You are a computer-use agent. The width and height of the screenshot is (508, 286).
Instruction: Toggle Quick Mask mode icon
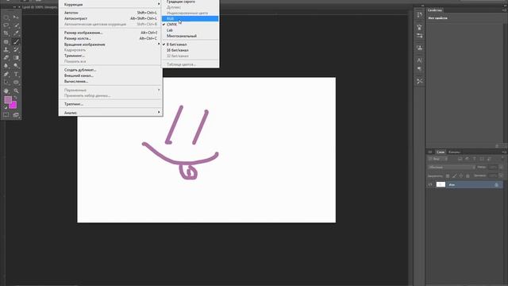[6, 114]
